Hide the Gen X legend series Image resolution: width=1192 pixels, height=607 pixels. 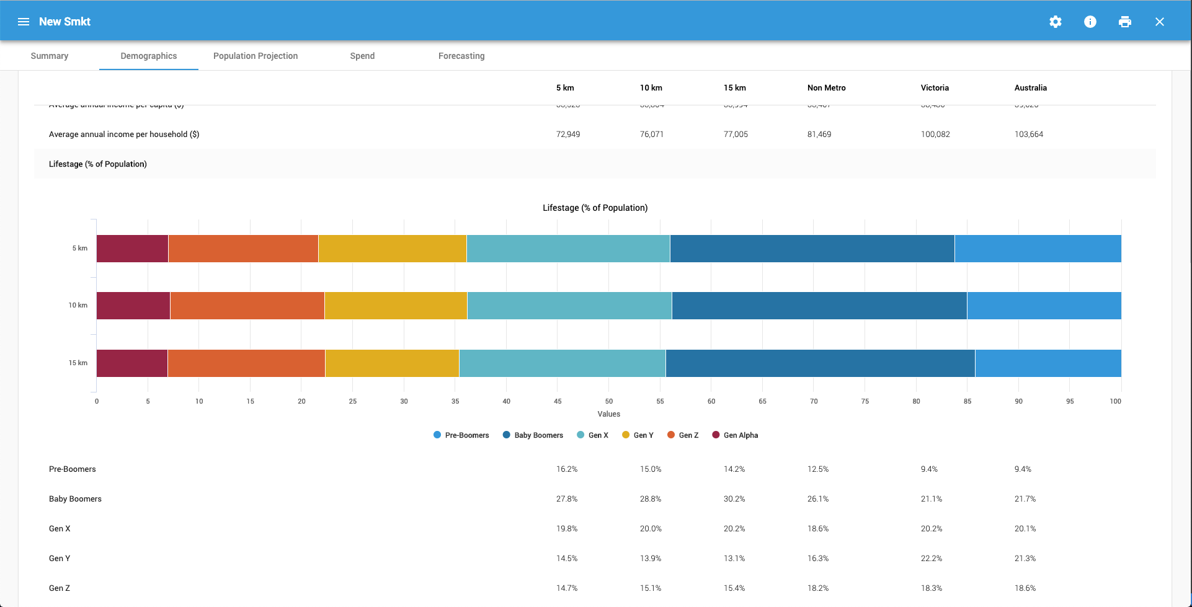coord(592,435)
